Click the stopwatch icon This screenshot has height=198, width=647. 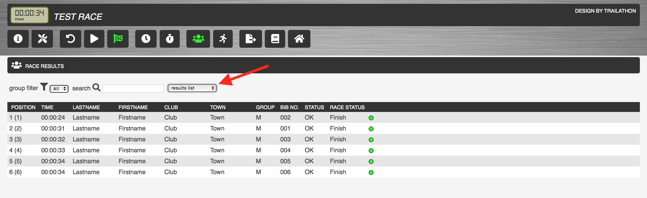click(x=170, y=39)
